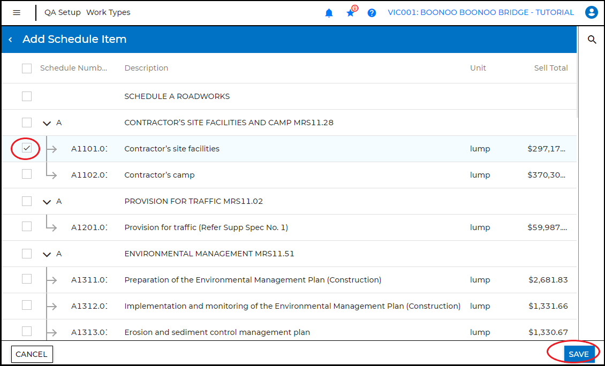The width and height of the screenshot is (605, 366).
Task: Select the A1313 schedule number cell
Action: (89, 332)
